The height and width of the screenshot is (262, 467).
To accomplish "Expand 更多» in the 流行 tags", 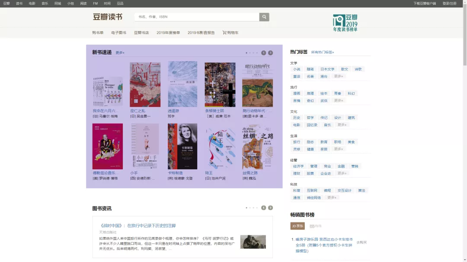I will [338, 100].
